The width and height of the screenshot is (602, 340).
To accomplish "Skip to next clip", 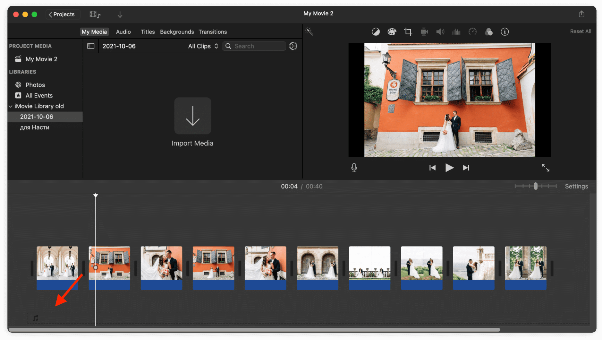I will [466, 168].
